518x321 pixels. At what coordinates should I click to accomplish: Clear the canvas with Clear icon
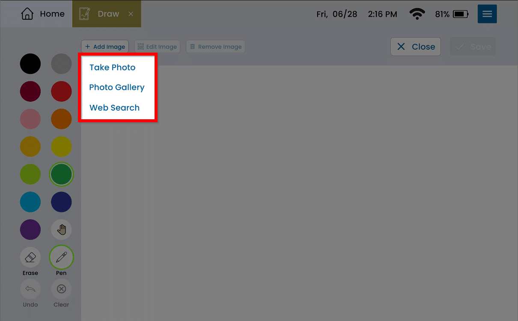(61, 289)
